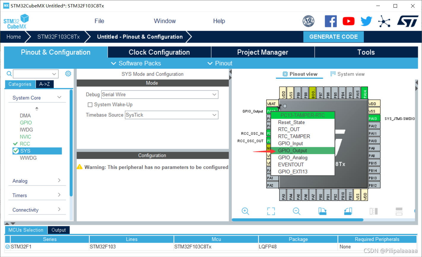
Task: Rotate the chip counter-clockwise icon
Action: pos(348,211)
